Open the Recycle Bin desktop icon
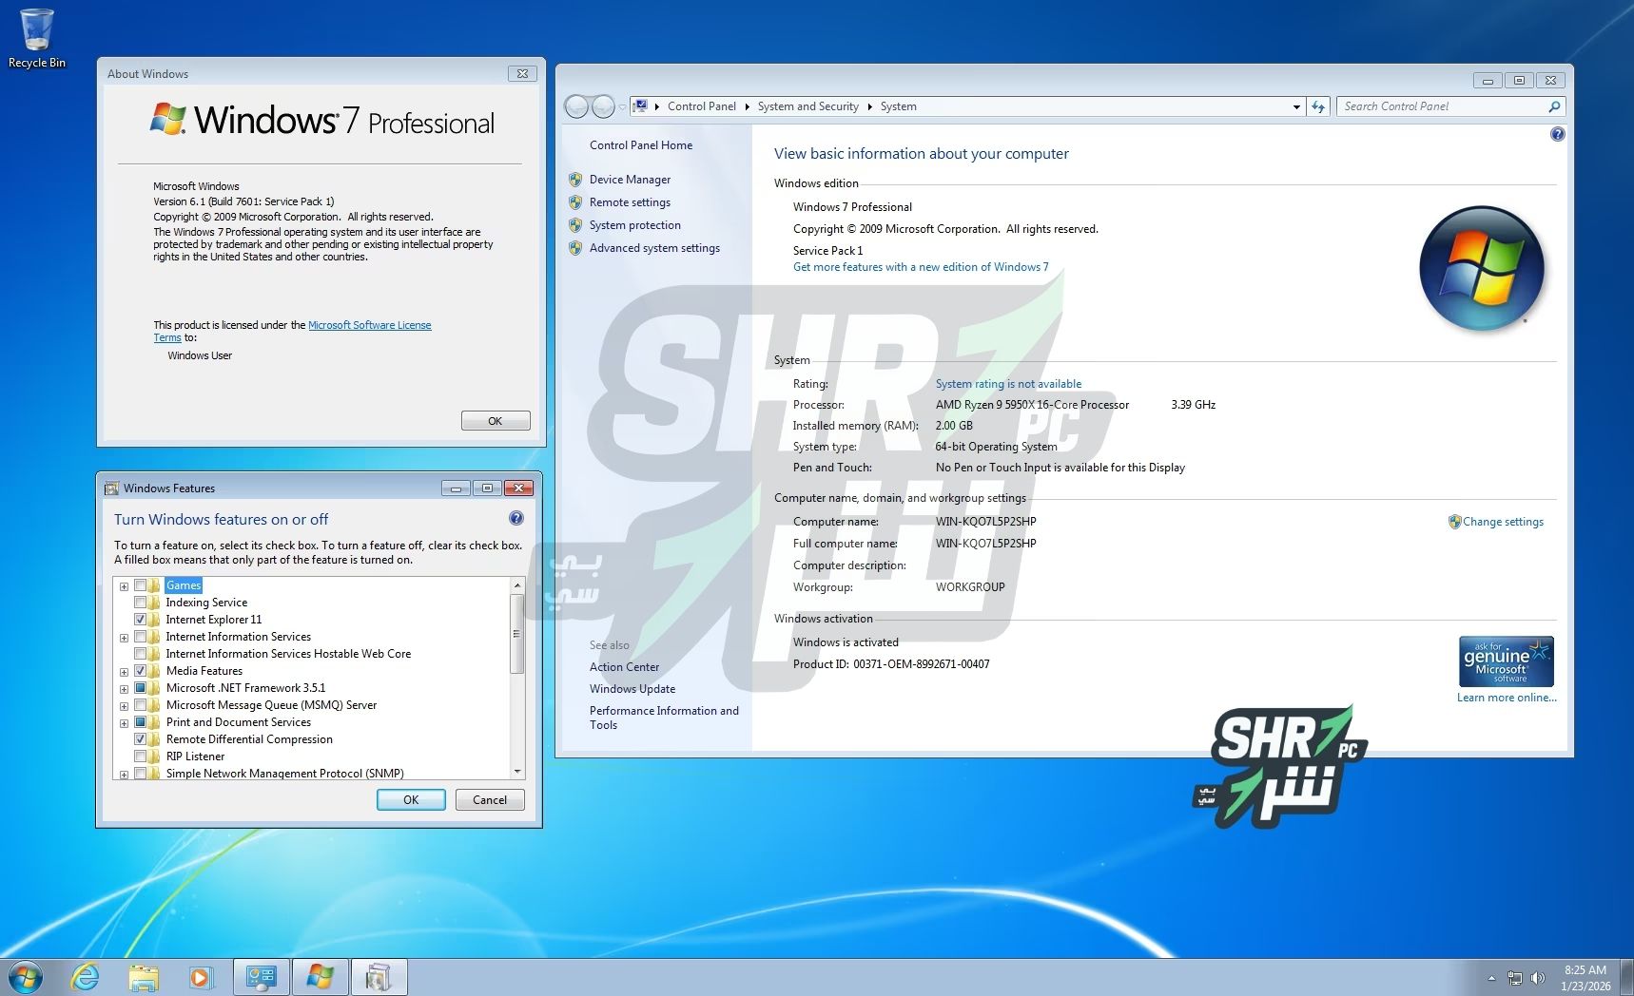Screen dimensions: 1634x996 36,38
